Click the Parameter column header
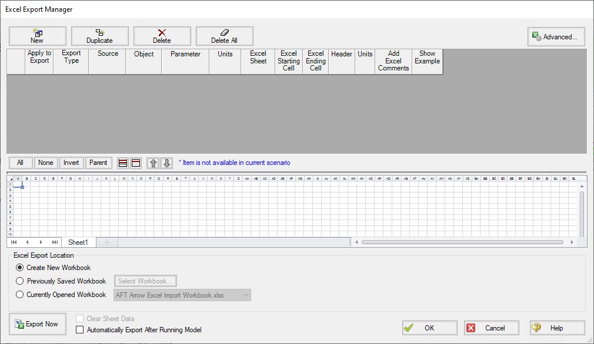The height and width of the screenshot is (344, 594). pos(185,61)
